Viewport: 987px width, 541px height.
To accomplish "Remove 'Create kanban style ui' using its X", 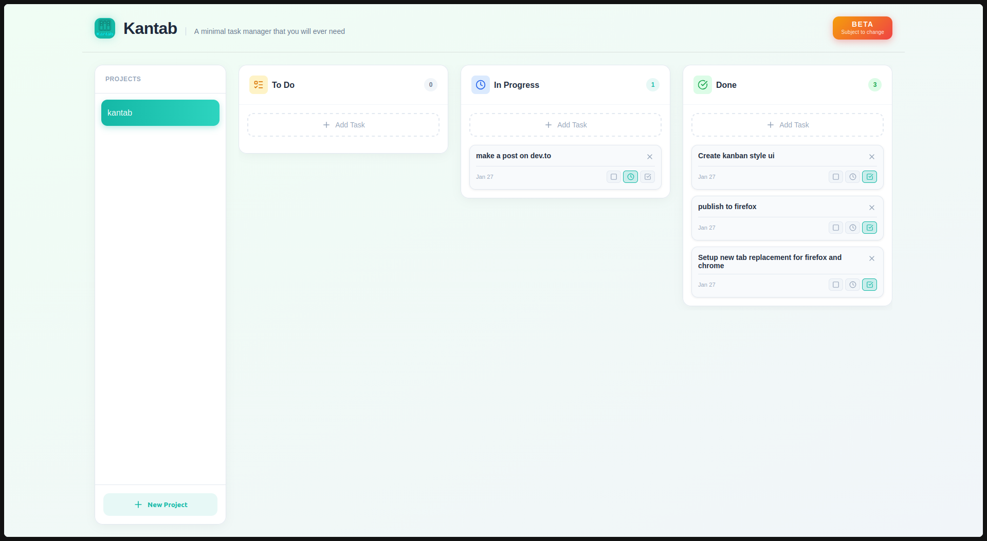I will point(872,157).
